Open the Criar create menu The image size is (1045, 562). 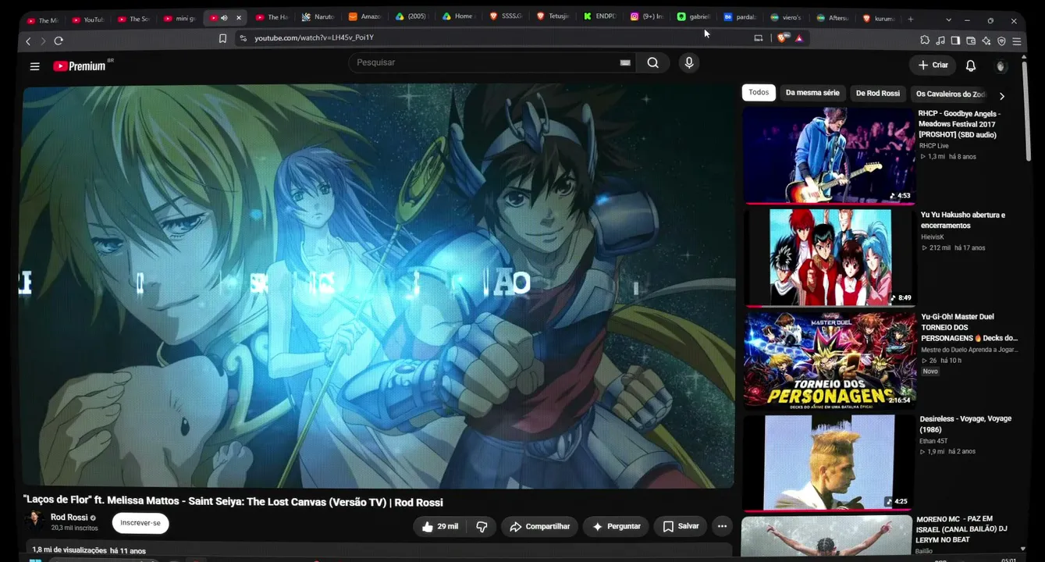[x=933, y=66]
